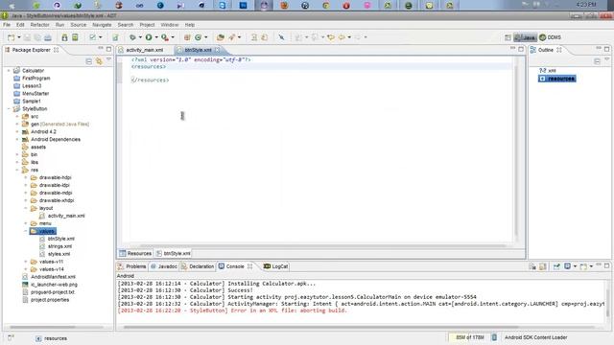The image size is (614, 345).
Task: Open the Run button dropdown arrow
Action: (x=156, y=37)
